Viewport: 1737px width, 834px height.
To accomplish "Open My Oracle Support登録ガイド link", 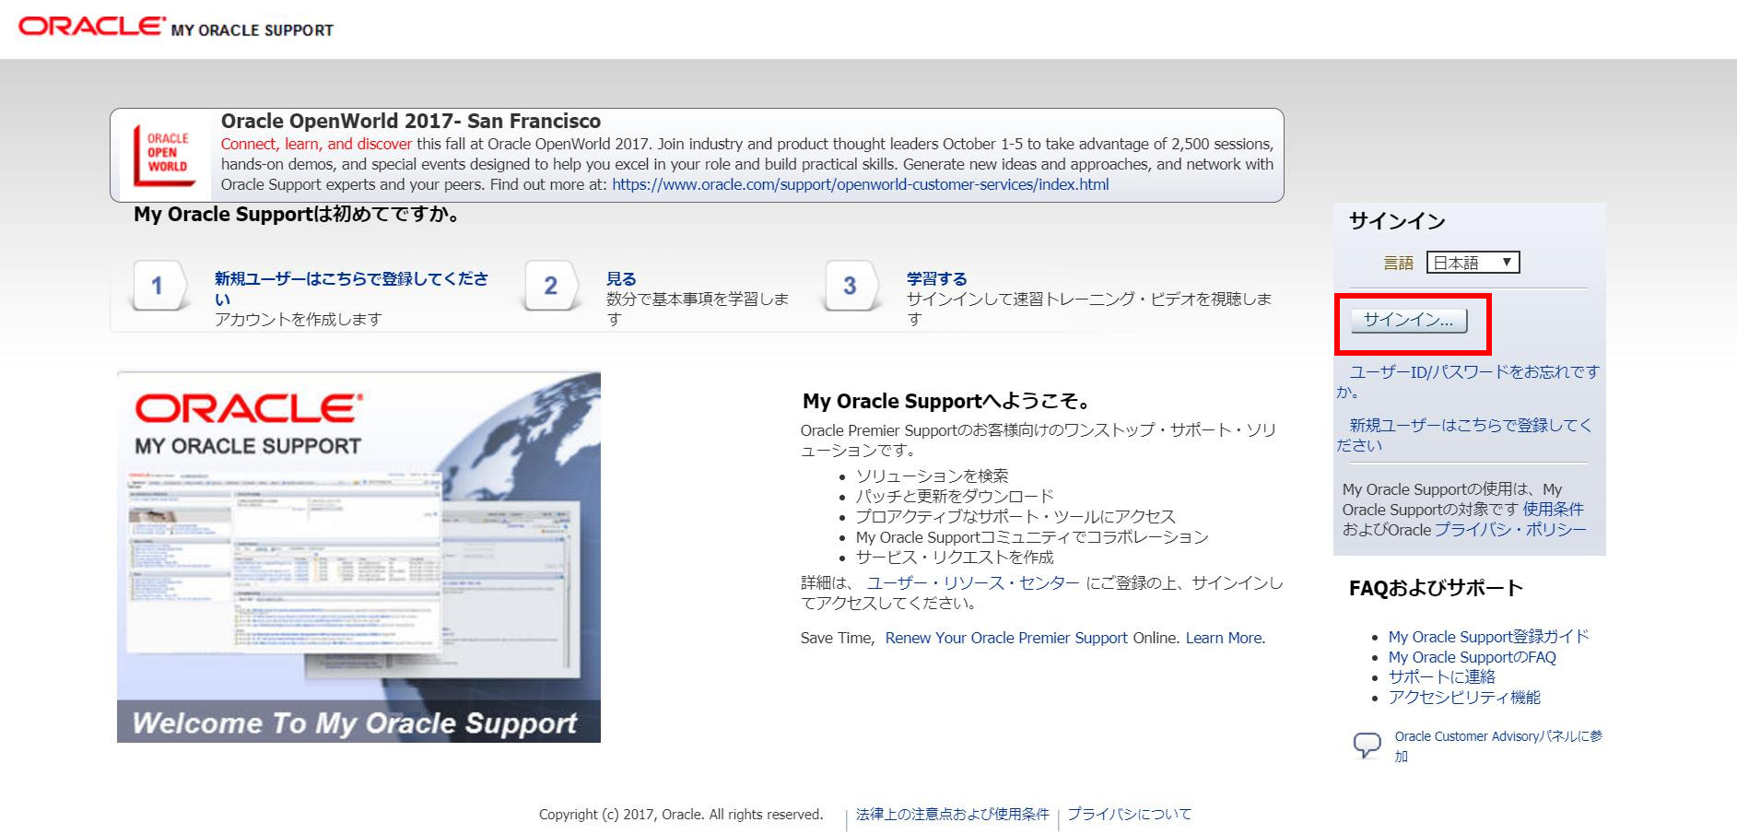I will 1488,637.
